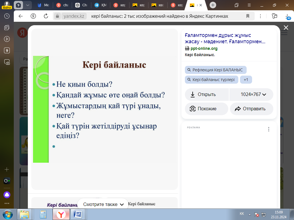Switch to Word from taskbar
This screenshot has height=220, width=294.
point(78,214)
